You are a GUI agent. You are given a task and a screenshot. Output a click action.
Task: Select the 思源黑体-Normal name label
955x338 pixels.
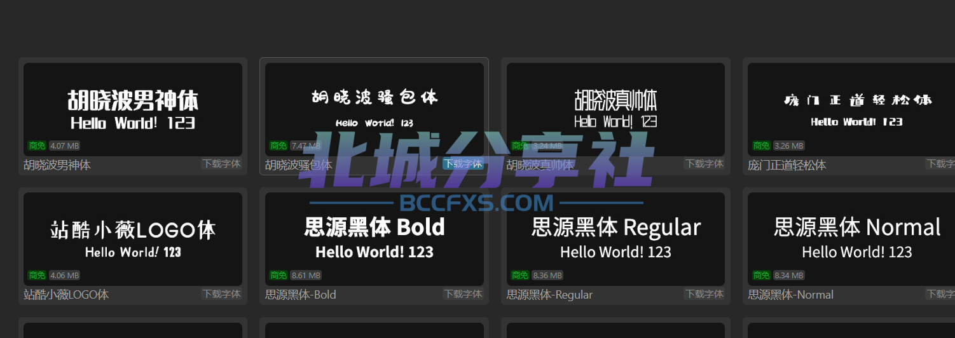[x=791, y=295]
